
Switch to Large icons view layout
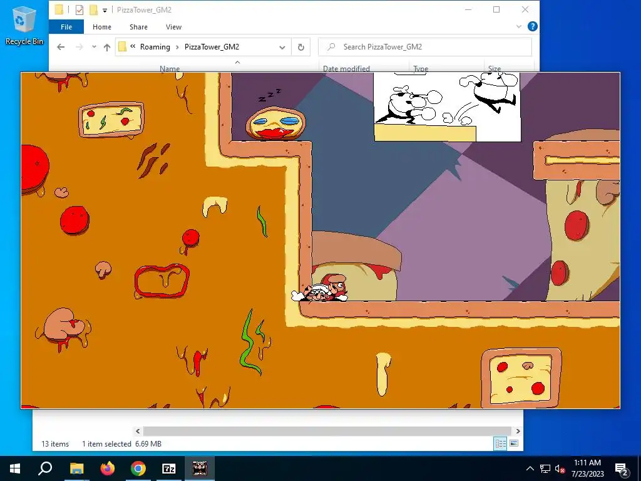tap(514, 443)
